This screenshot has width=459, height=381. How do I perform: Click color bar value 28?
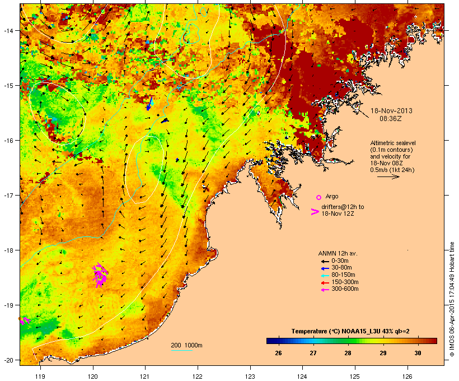(x=348, y=353)
